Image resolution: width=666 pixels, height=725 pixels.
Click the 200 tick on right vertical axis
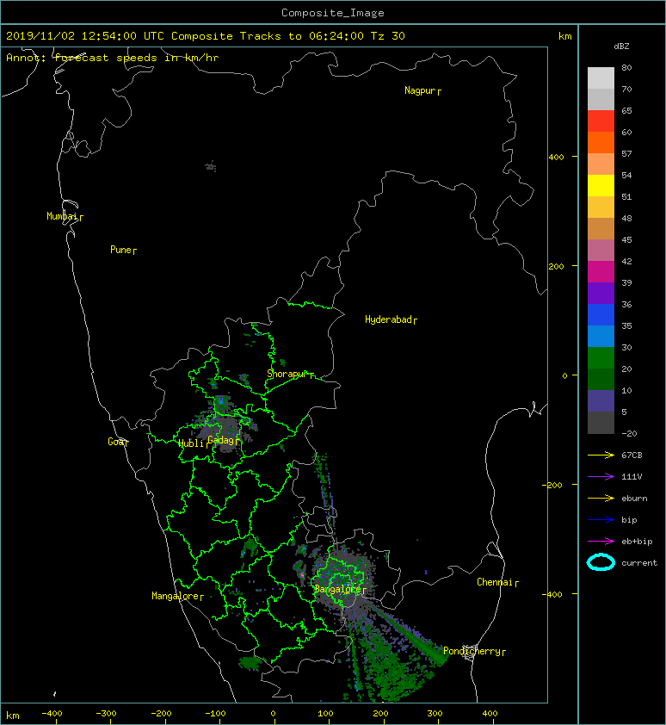pos(556,267)
